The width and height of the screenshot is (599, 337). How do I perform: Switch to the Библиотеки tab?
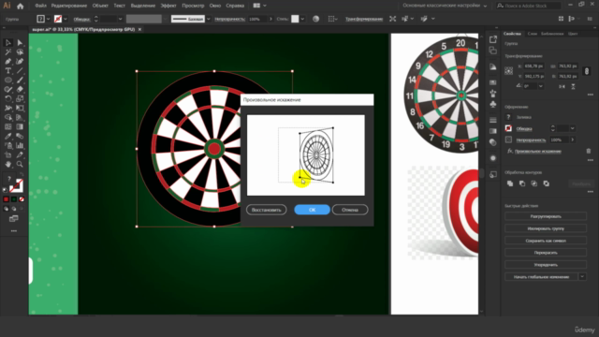(x=552, y=34)
